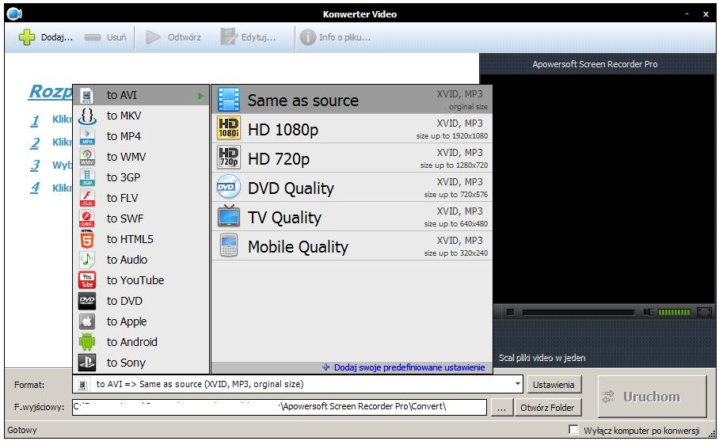Viewport: 719px width, 441px height.
Task: Click the 3GP format icon
Action: (86, 177)
